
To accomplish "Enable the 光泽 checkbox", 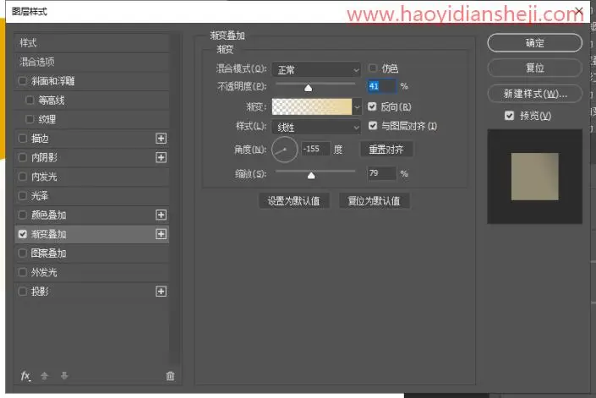I will (23, 195).
